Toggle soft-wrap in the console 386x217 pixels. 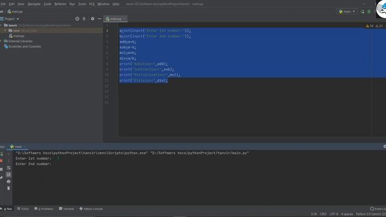8,168
